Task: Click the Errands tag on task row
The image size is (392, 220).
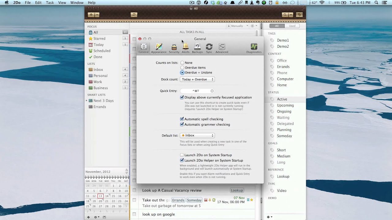Action: click(178, 200)
